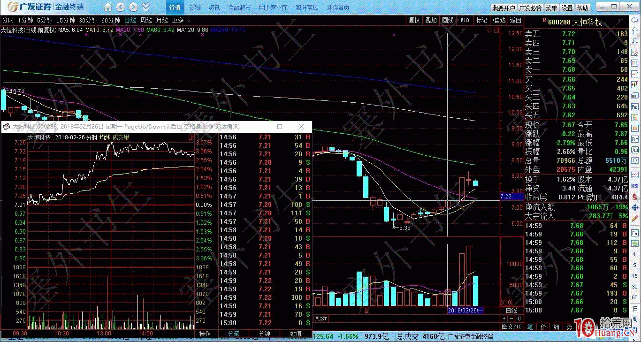This screenshot has height=342, width=641.
Task: Select the 价 tab at bottom
Action: click(x=543, y=327)
